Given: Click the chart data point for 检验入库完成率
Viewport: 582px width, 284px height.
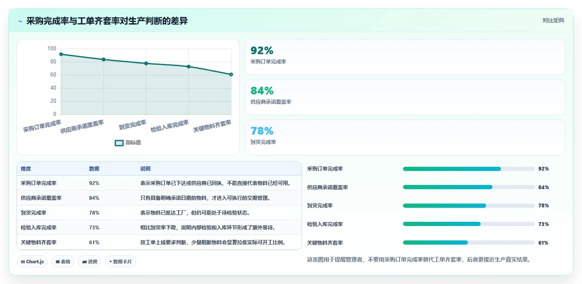Looking at the screenshot, I should pyautogui.click(x=189, y=66).
